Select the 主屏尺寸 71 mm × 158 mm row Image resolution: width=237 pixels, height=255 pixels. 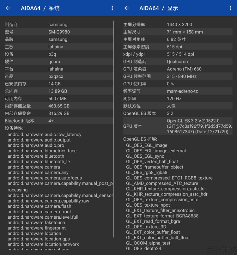point(178,32)
